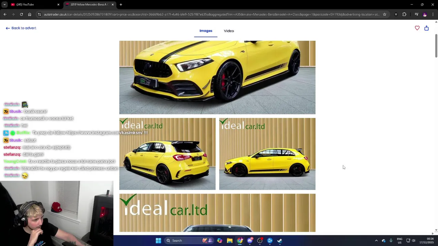
Task: Switch to the Video tab
Action: click(x=229, y=31)
